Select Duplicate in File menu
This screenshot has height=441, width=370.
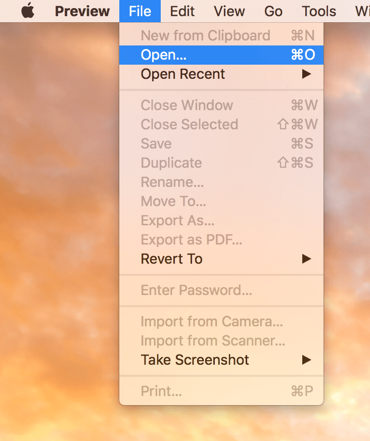tap(221, 163)
